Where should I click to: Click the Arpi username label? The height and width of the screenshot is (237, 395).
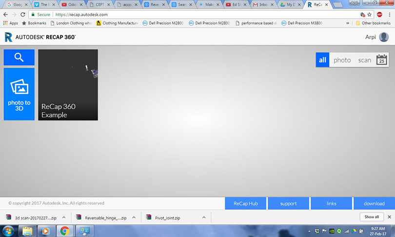click(370, 37)
